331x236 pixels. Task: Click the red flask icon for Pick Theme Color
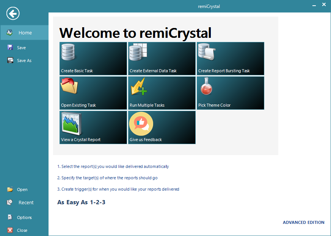coord(206,86)
